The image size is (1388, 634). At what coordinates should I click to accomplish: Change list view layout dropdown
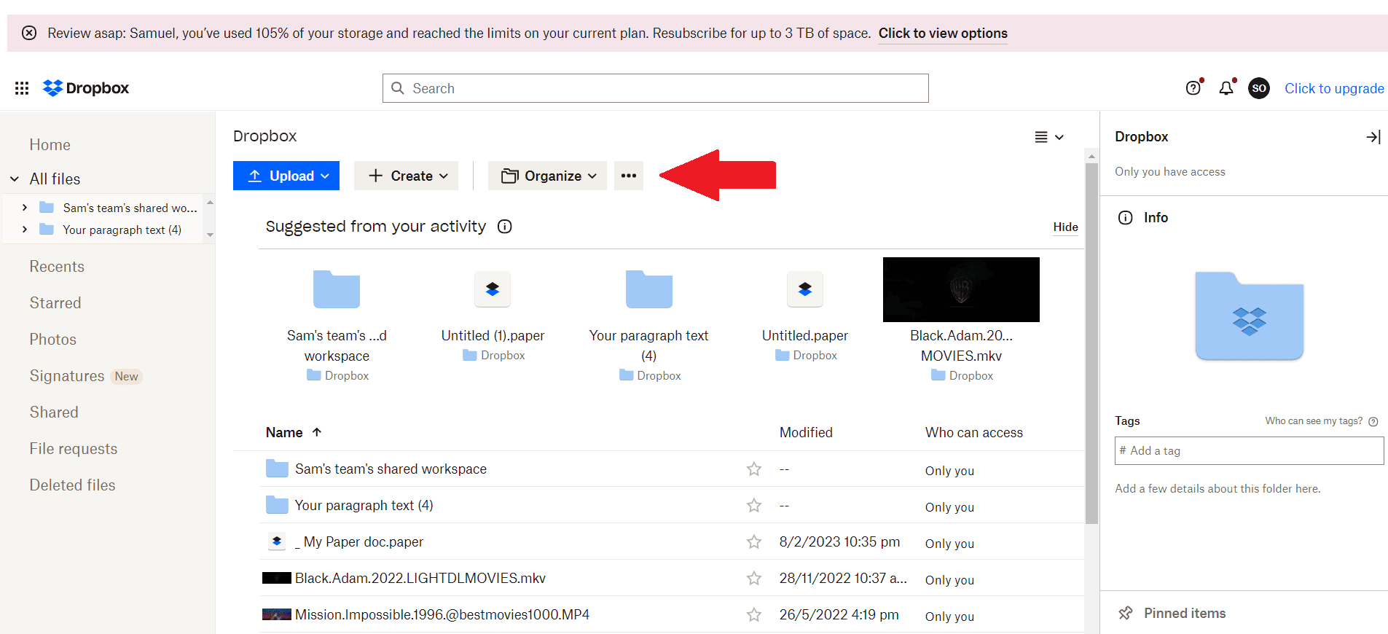point(1049,137)
